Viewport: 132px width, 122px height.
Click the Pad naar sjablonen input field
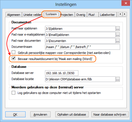[x=80, y=29]
